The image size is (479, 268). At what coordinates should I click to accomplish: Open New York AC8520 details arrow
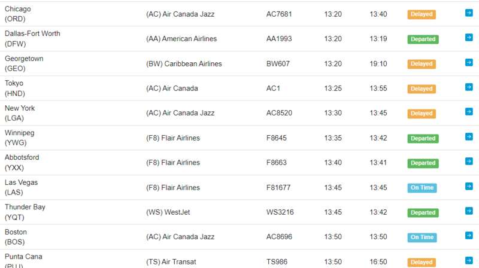(x=469, y=112)
